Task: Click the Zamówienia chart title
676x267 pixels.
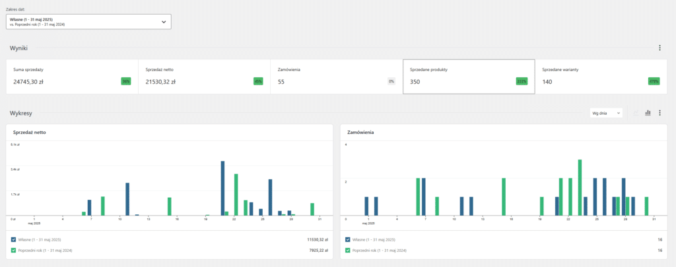Action: point(360,133)
